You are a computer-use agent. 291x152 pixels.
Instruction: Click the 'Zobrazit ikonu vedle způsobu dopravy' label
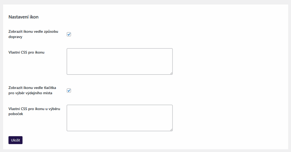pos(33,31)
